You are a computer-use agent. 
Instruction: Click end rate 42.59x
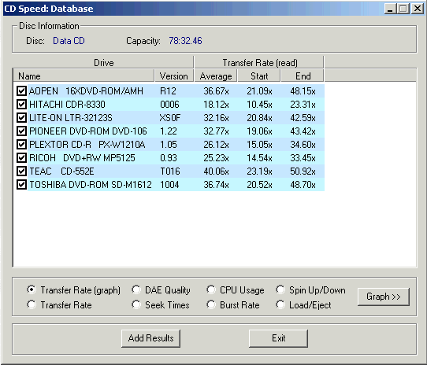coord(303,117)
